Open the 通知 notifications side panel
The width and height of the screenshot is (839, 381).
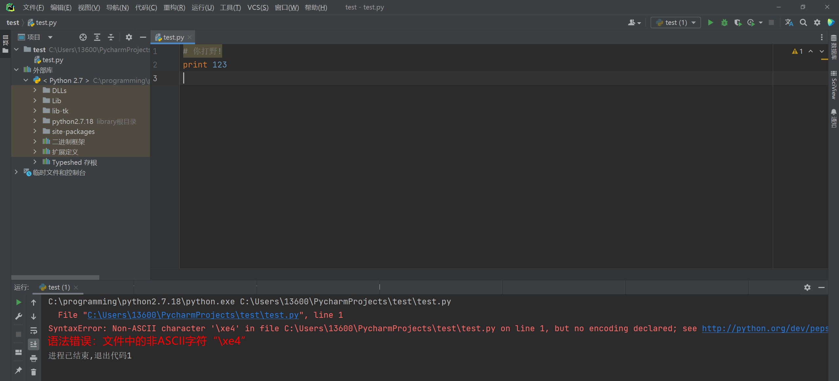pos(834,118)
